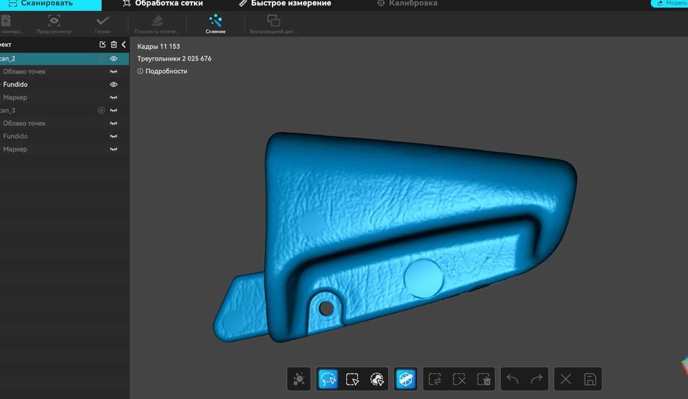Screen dimensions: 688x399
Task: Open the Обработка сетки tab
Action: [x=163, y=3]
